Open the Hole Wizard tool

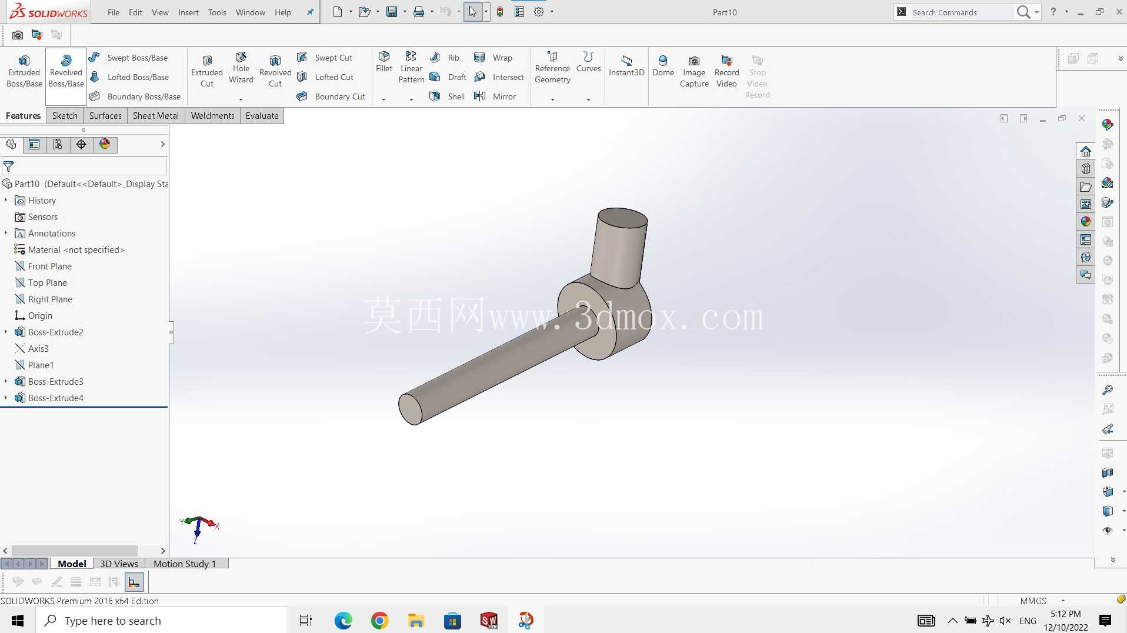241,68
